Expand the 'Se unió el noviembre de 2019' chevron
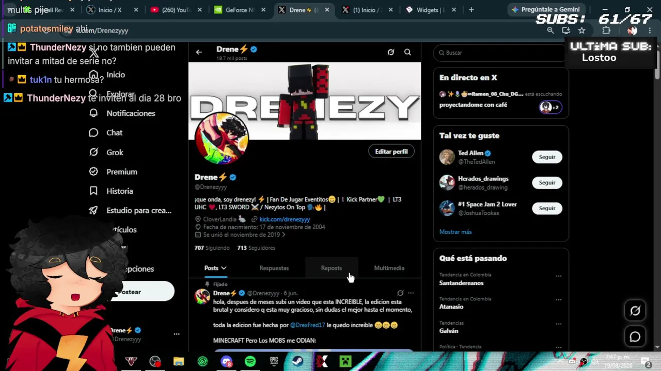661x371 pixels. tap(283, 235)
